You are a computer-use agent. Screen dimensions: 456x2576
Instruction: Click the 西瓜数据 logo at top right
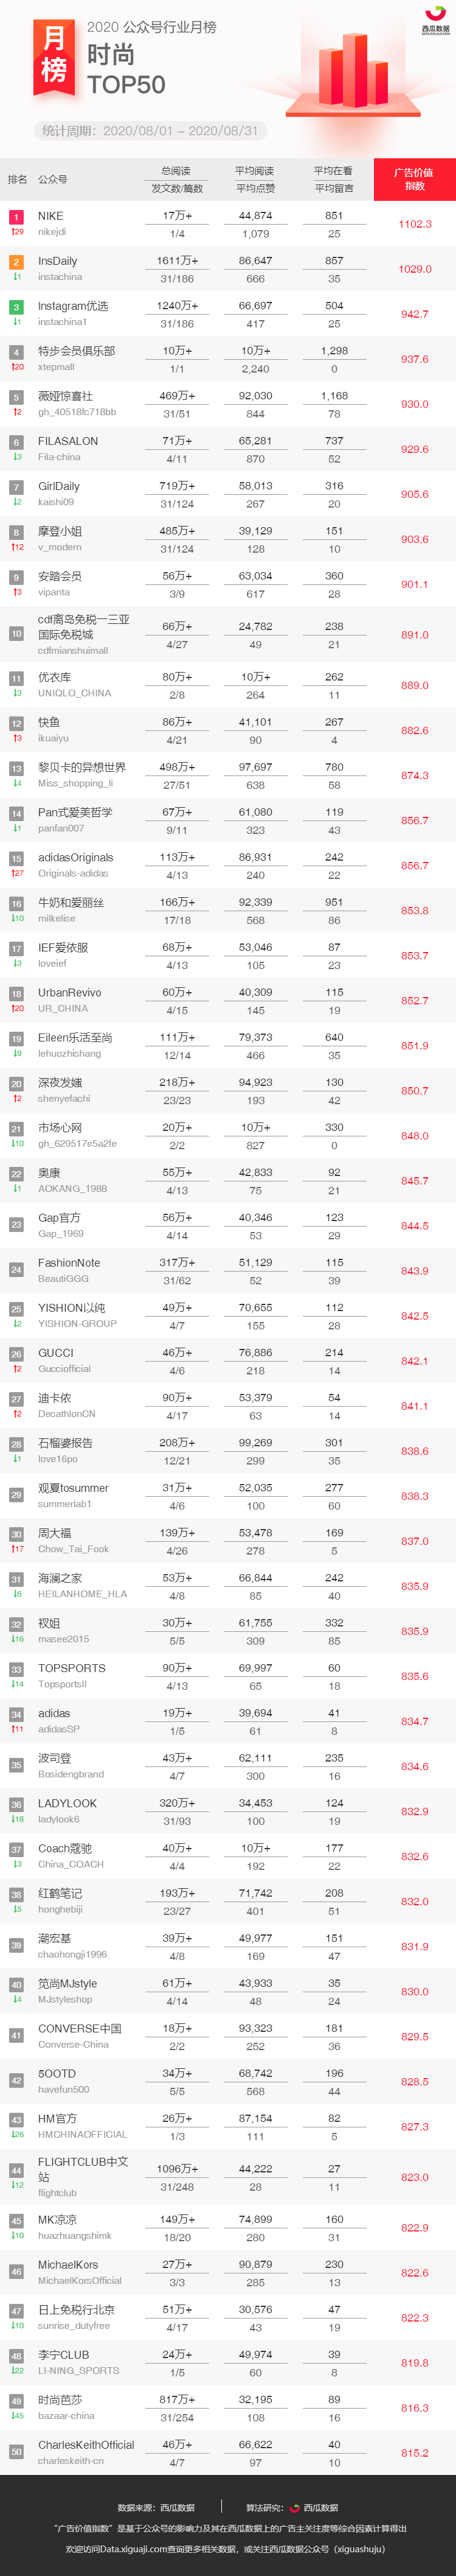[435, 21]
